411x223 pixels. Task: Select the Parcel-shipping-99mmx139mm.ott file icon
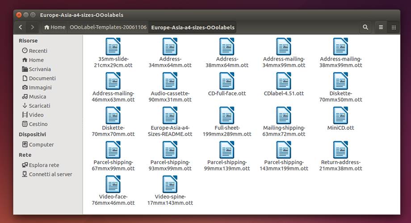point(227,150)
